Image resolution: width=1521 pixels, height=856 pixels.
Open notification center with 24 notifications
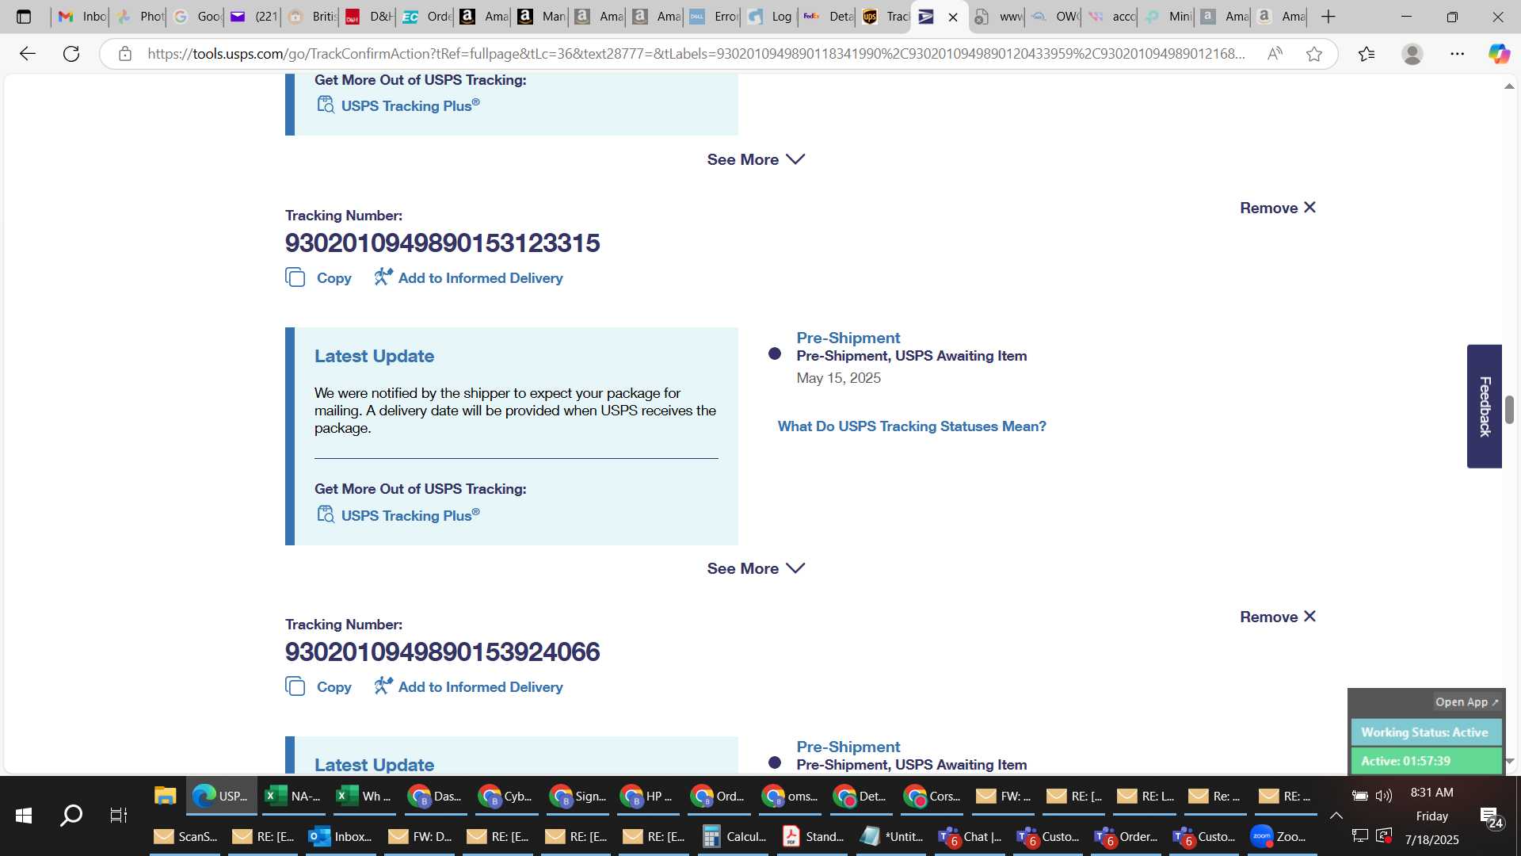[x=1489, y=817]
